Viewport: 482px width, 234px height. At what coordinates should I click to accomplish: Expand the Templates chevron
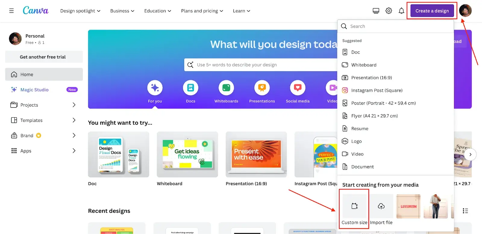tap(74, 120)
